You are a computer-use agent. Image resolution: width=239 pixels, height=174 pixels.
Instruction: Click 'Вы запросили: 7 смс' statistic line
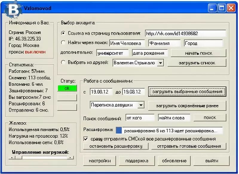click(30, 97)
